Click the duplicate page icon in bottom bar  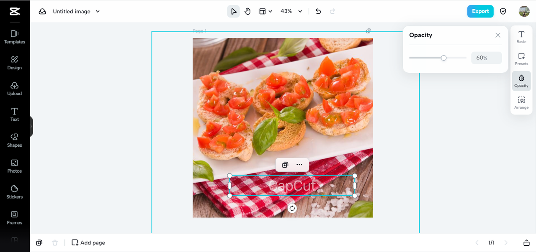tap(39, 243)
